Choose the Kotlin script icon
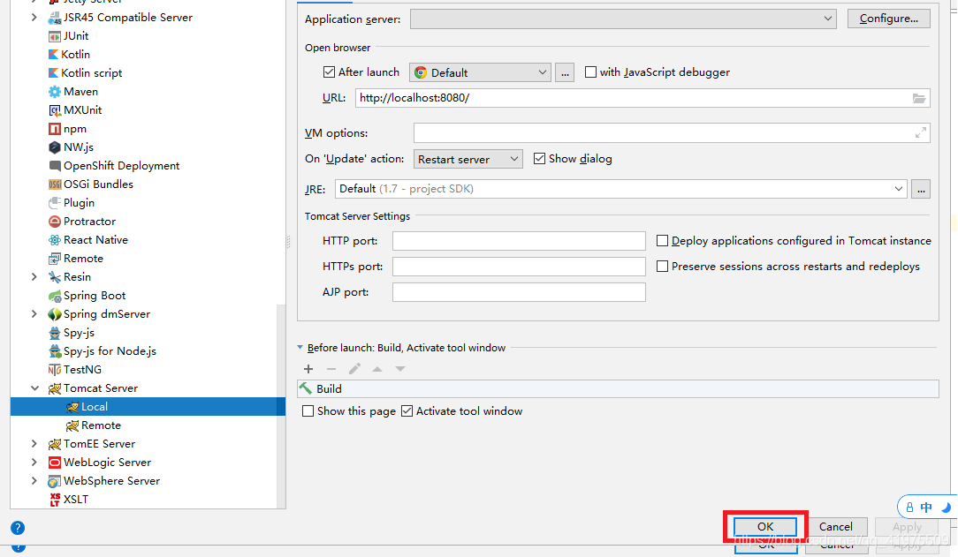 (x=54, y=72)
